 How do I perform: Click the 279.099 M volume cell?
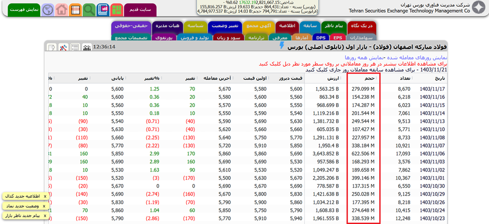coord(363,89)
